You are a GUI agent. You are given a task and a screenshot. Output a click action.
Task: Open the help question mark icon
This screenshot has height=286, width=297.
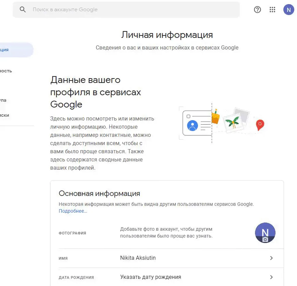[257, 10]
